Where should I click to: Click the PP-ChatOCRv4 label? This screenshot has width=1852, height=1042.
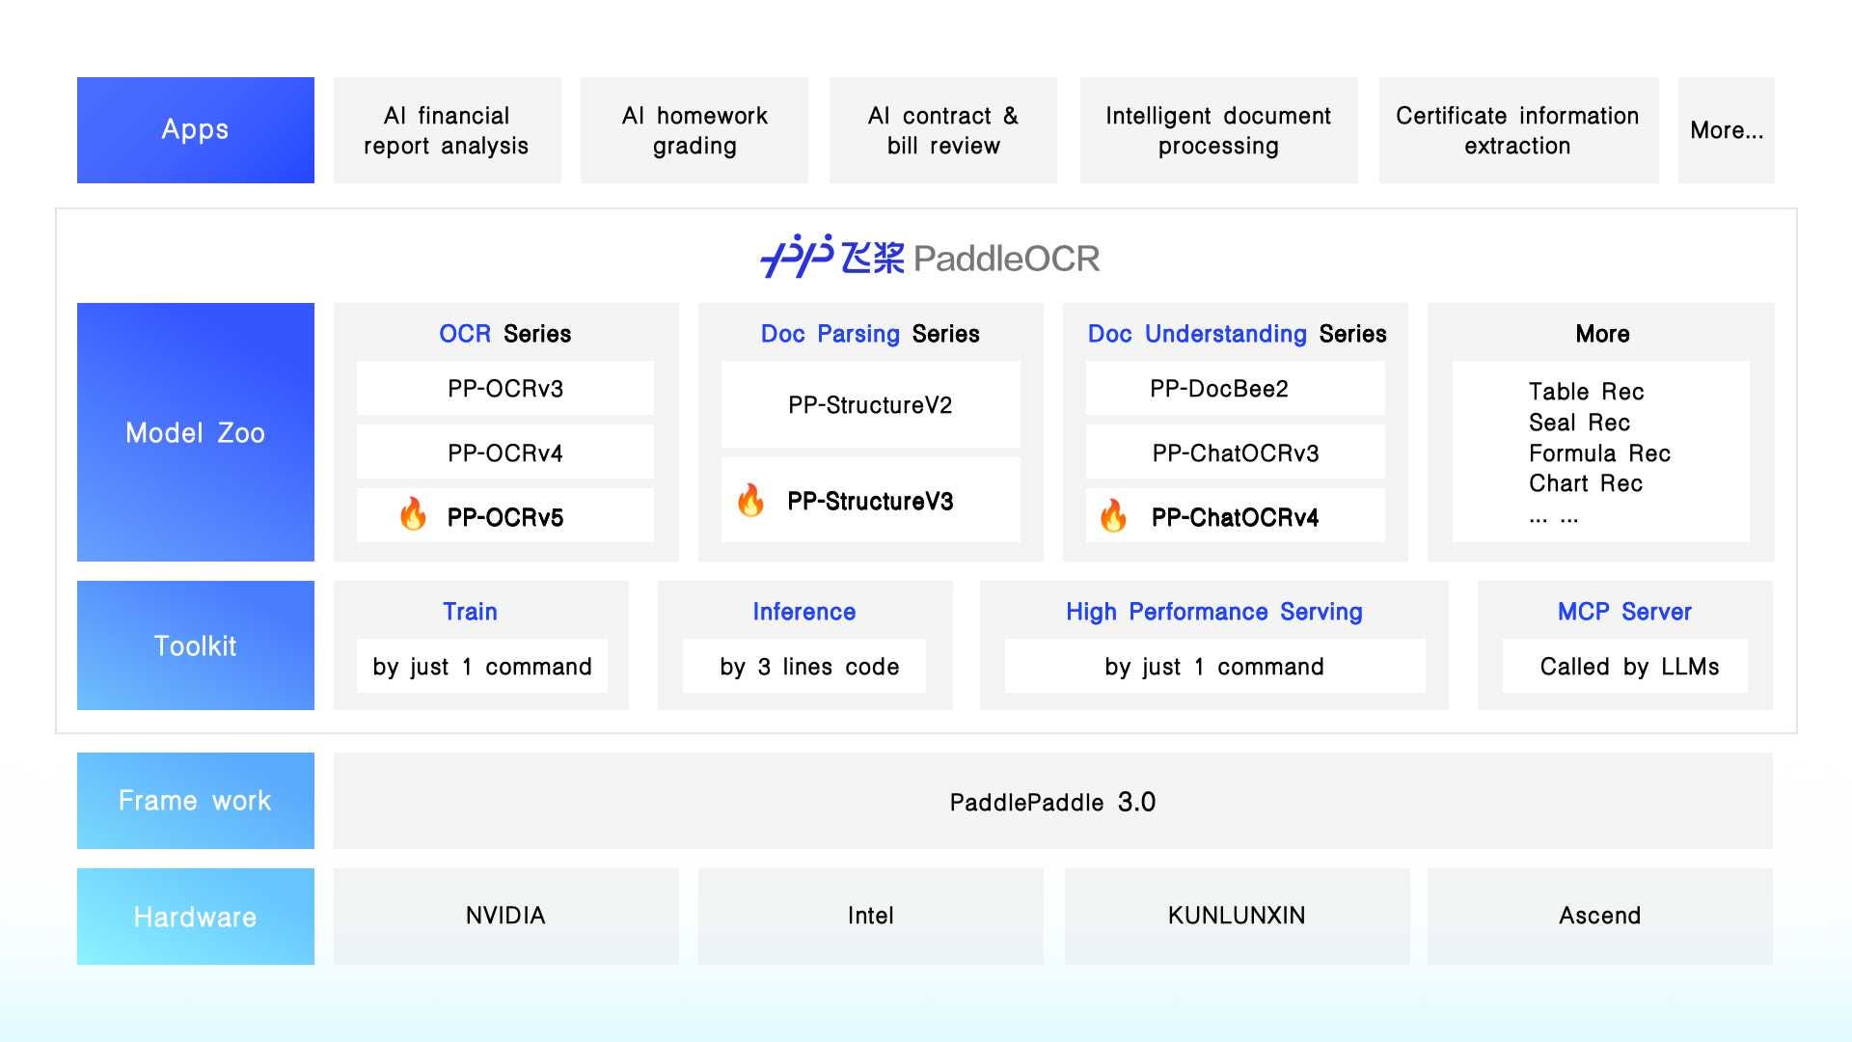[1235, 517]
